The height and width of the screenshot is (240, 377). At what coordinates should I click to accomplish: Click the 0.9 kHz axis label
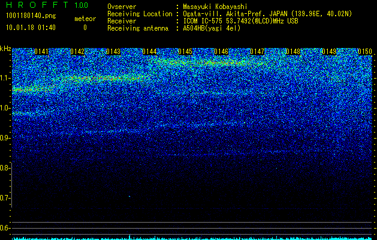point(4,138)
